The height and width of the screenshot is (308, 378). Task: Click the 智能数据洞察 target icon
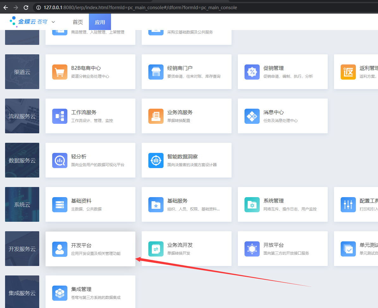[x=156, y=160]
